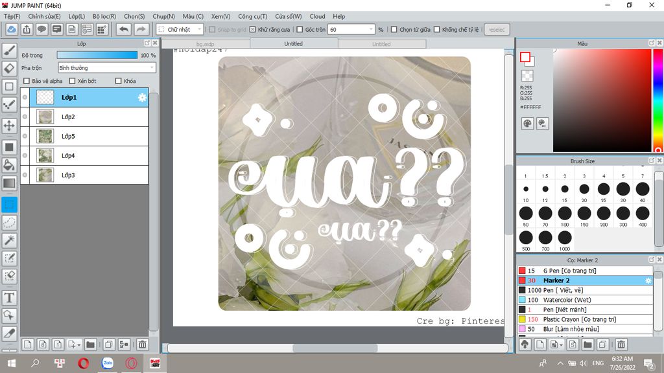Select Watercolor (Wet) brush
Viewport: 664px width, 373px height.
585,300
